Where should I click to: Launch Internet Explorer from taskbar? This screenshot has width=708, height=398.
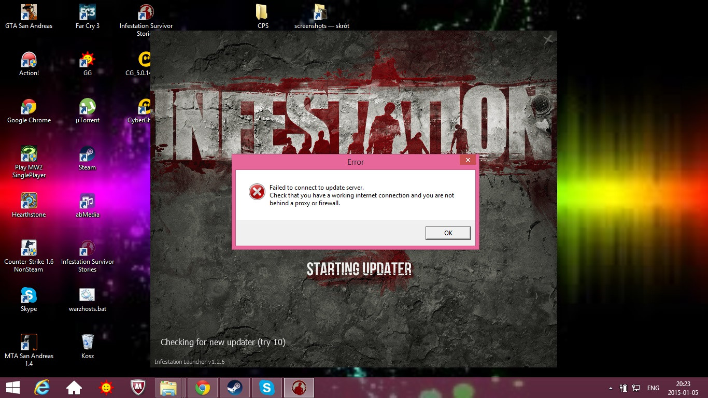point(42,387)
